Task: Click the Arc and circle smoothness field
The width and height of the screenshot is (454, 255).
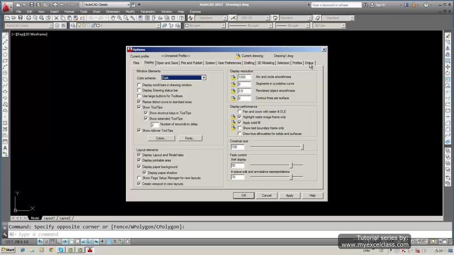Action: coord(244,77)
